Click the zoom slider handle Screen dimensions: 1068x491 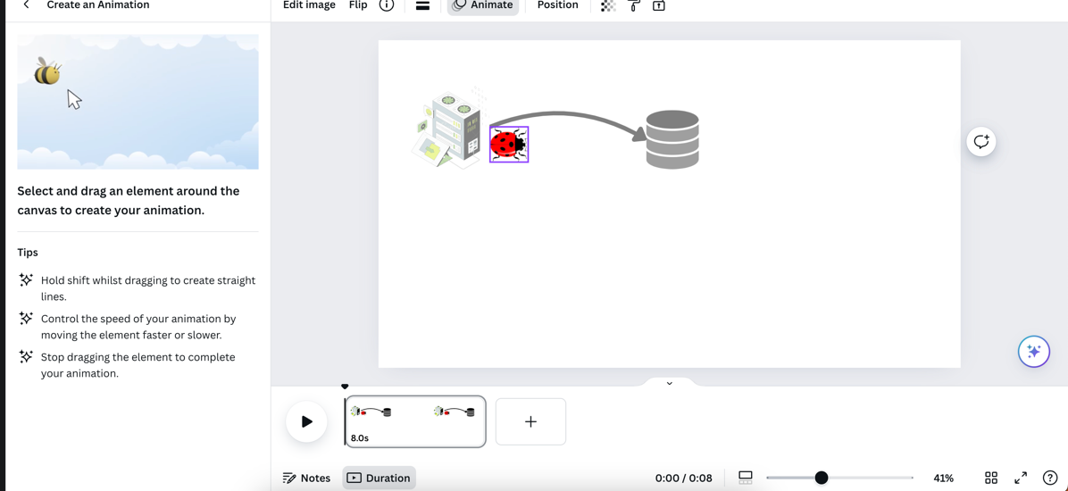tap(822, 479)
